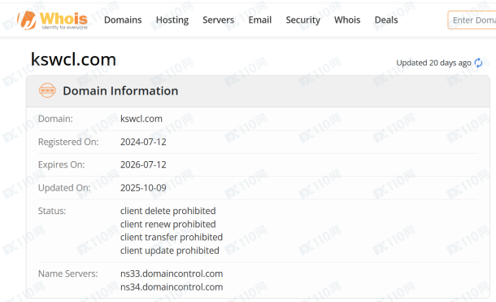Select the expiry date 2026-07-12
496x302 pixels.
click(143, 164)
